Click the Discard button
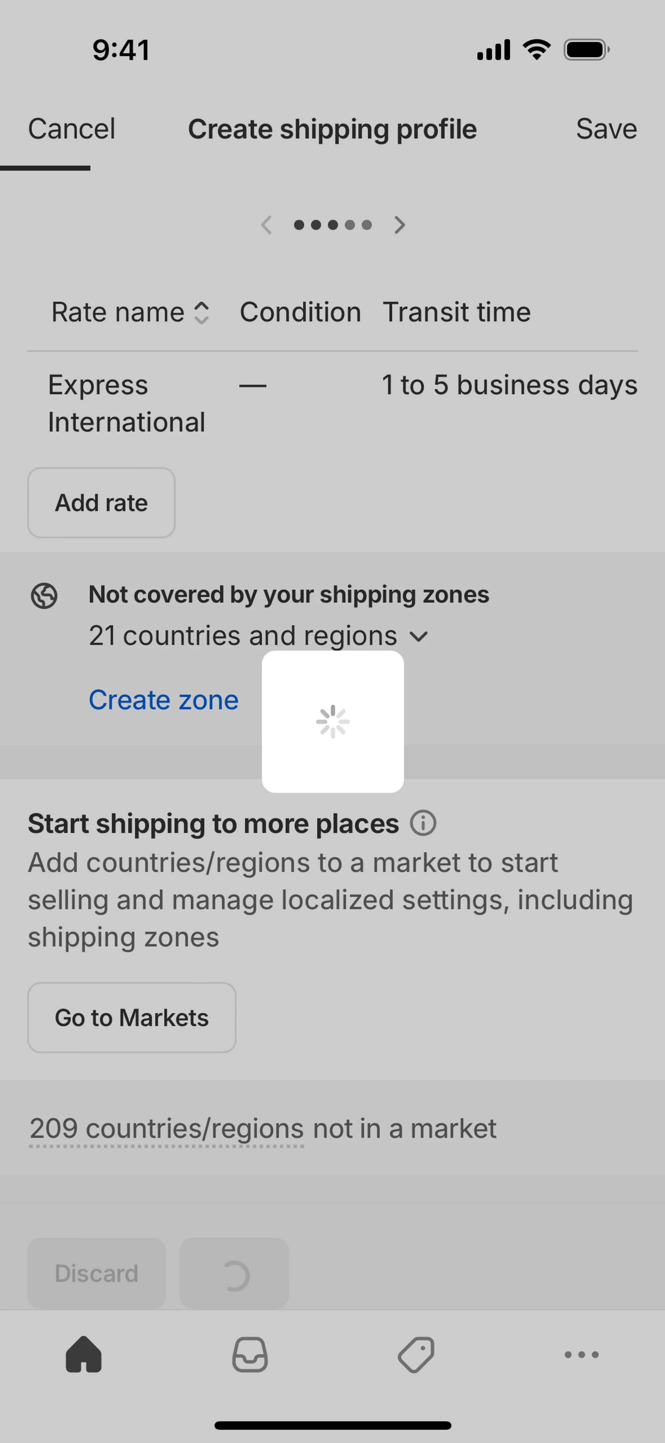The width and height of the screenshot is (665, 1443). click(x=96, y=1273)
